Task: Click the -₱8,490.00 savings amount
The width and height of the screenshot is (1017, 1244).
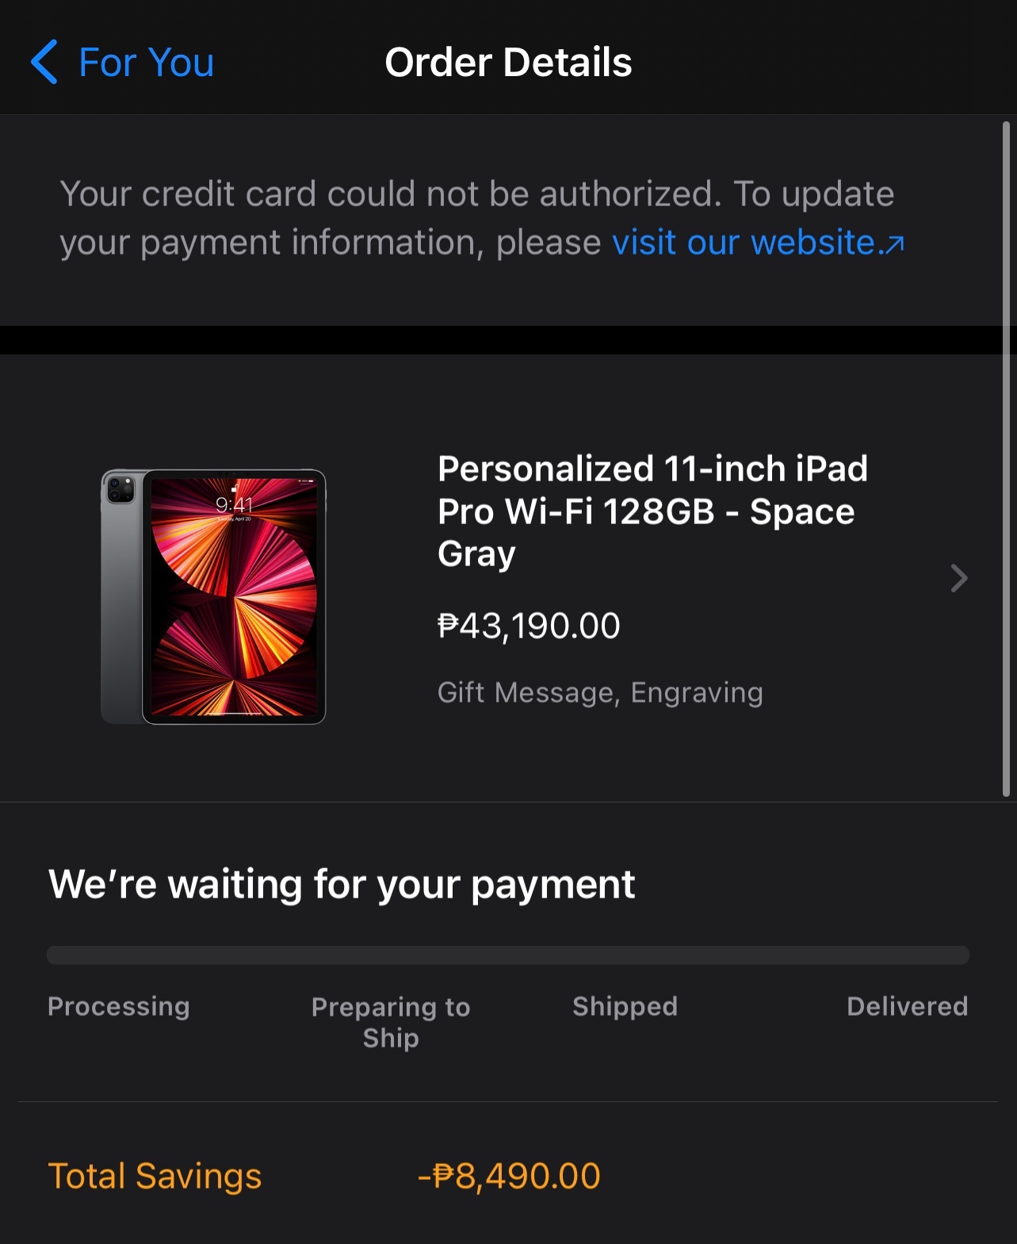Action: [509, 1176]
